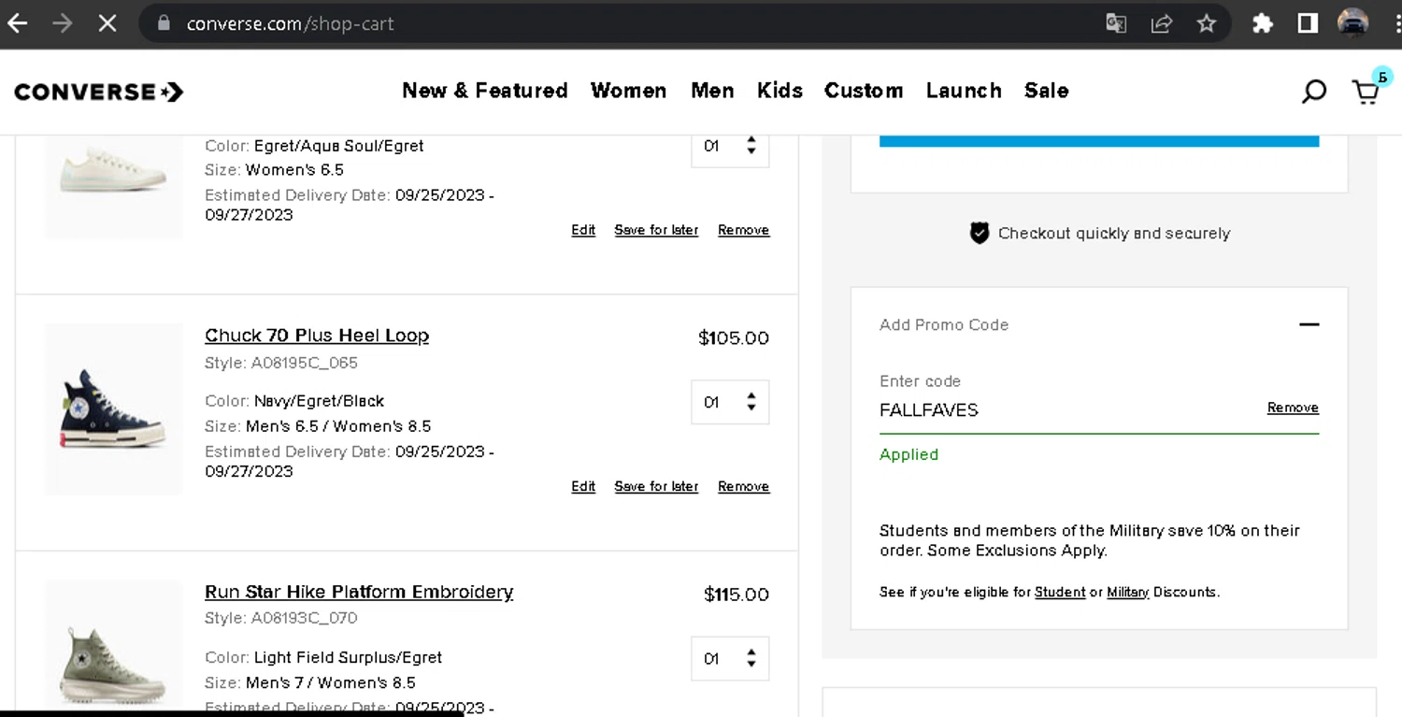This screenshot has height=717, width=1402.
Task: Open quantity selector for Chuck 70 Plus Heel Loop
Action: pos(730,402)
